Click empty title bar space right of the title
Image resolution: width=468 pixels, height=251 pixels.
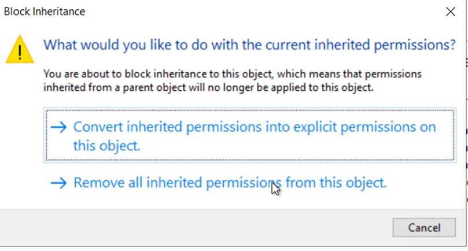pos(260,11)
